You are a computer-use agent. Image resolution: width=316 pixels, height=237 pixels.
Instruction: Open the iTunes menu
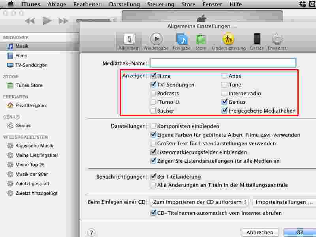point(31,4)
